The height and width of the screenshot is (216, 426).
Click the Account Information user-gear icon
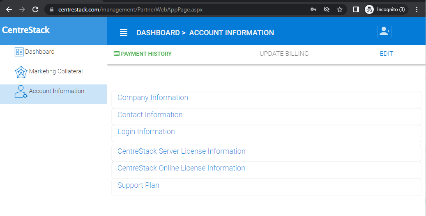point(21,91)
